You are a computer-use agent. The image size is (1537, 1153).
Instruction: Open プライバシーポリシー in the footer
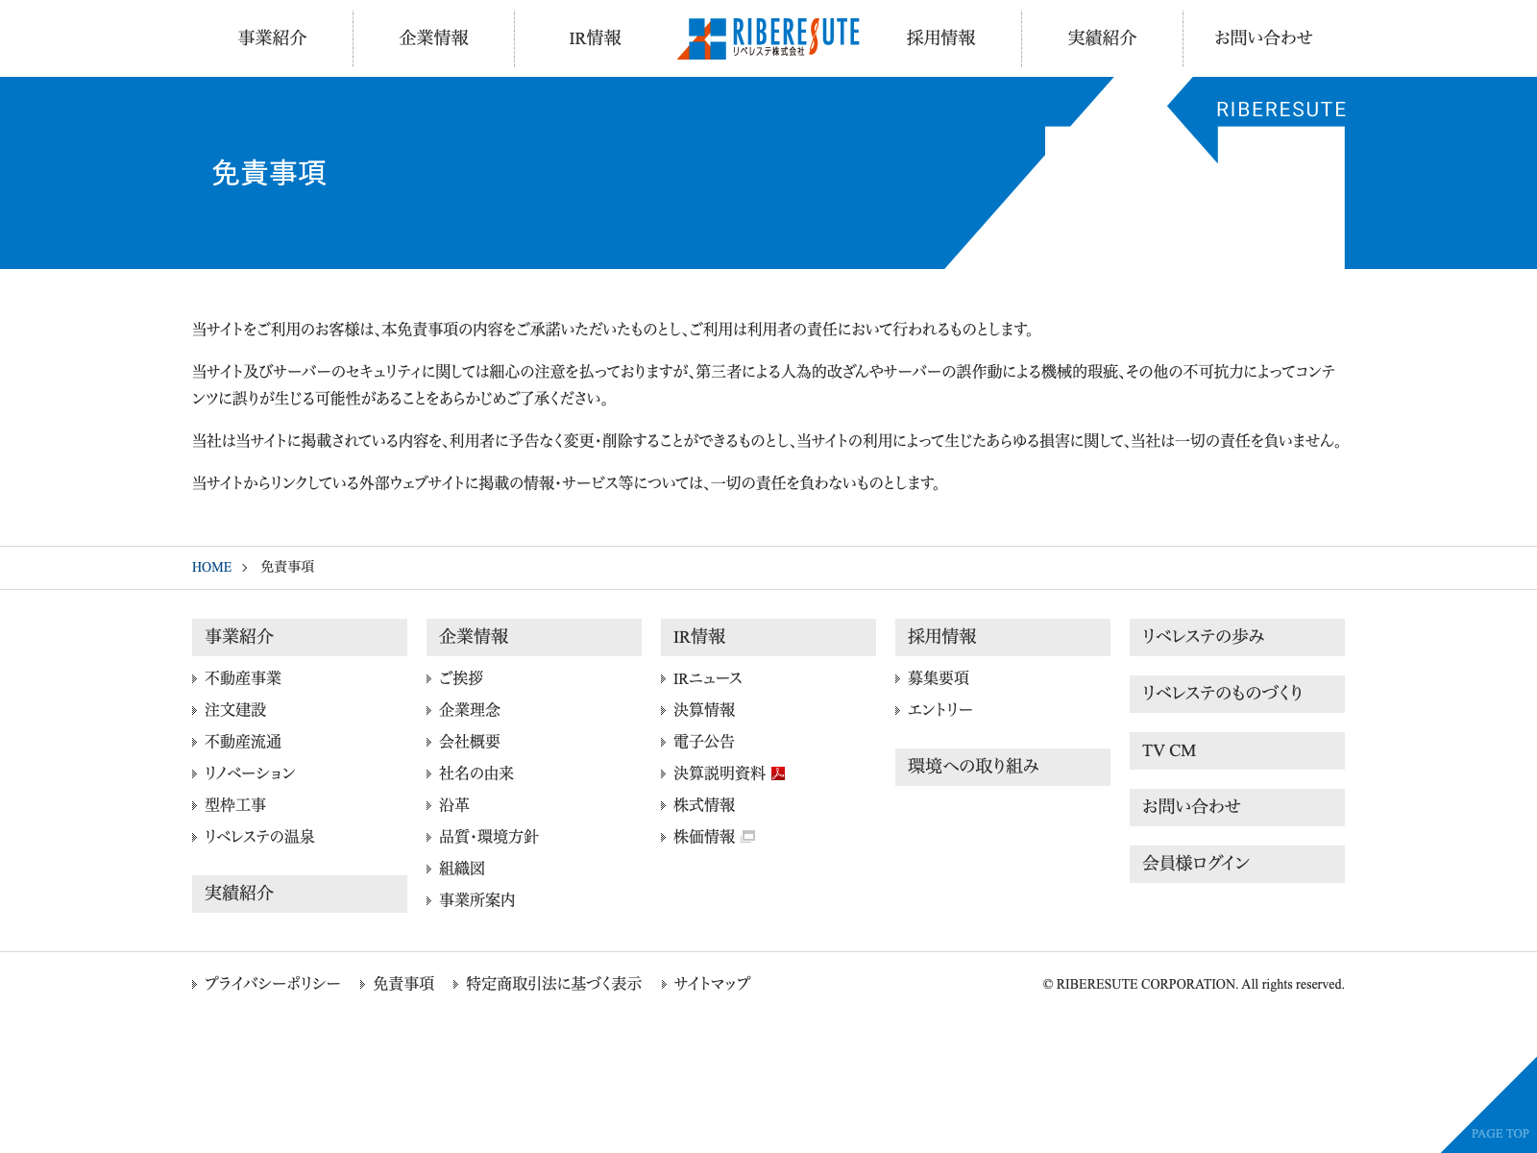272,984
